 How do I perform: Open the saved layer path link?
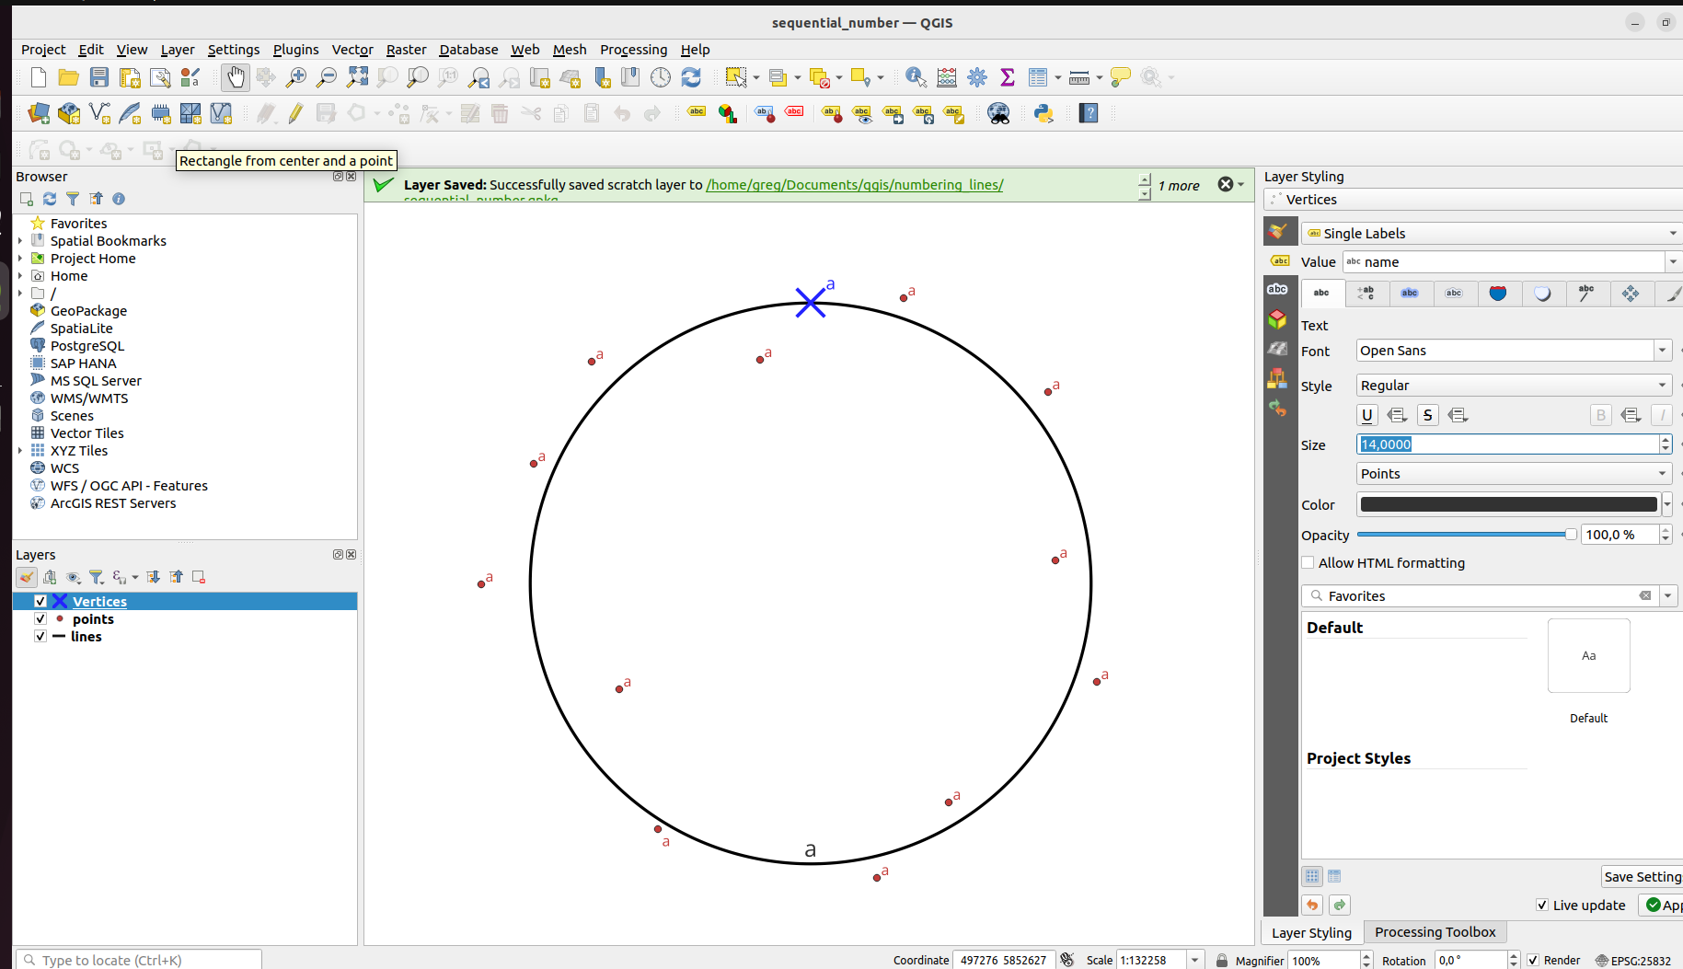(855, 185)
